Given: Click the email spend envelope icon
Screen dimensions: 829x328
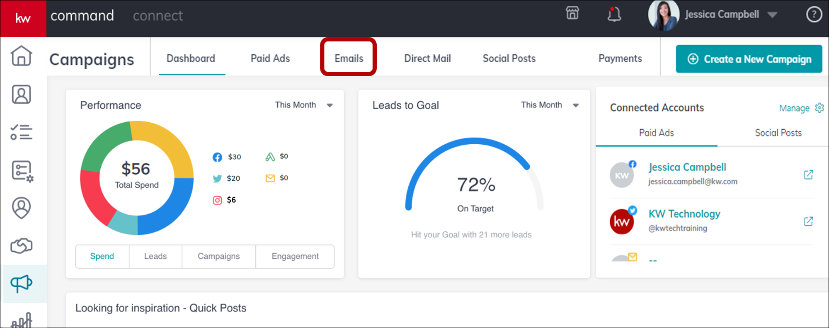Looking at the screenshot, I should coord(270,178).
